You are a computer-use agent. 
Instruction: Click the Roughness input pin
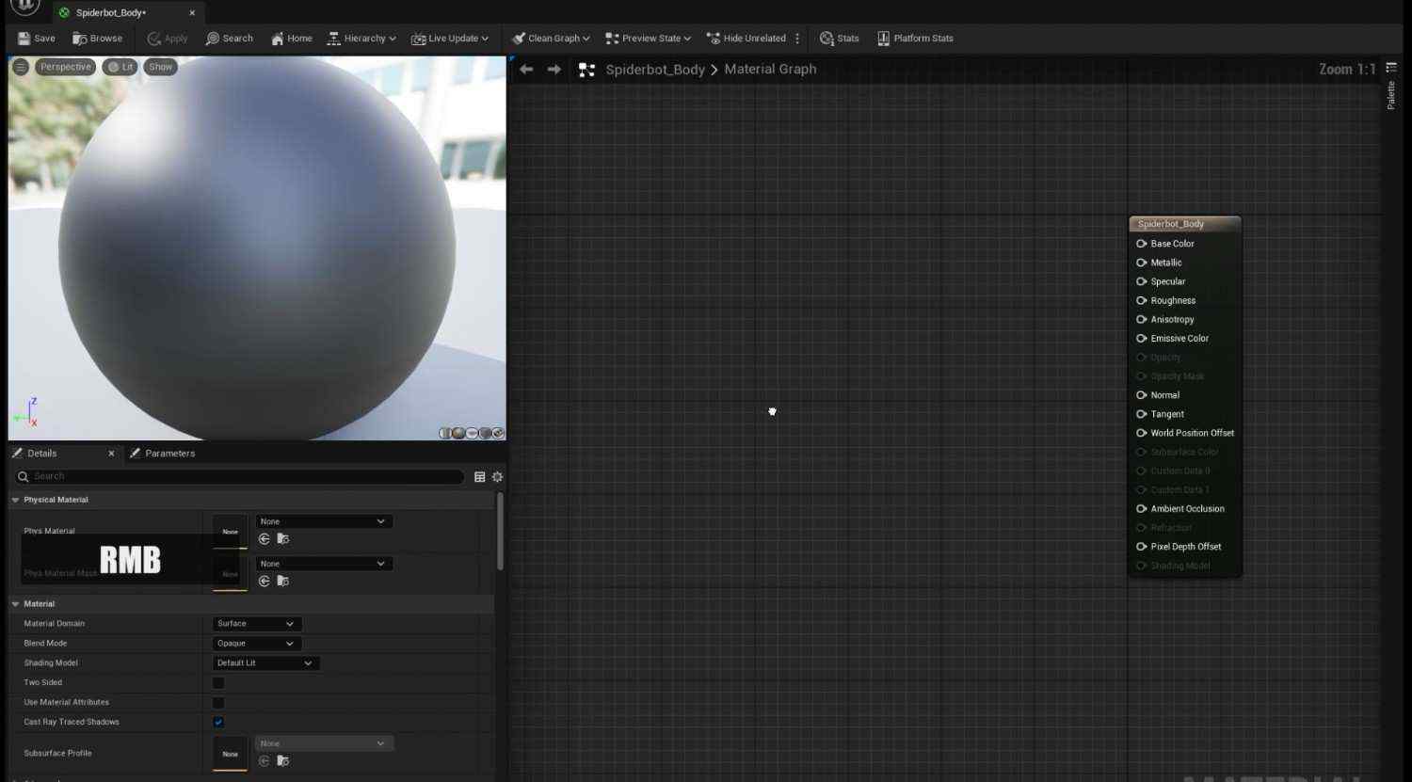1142,301
